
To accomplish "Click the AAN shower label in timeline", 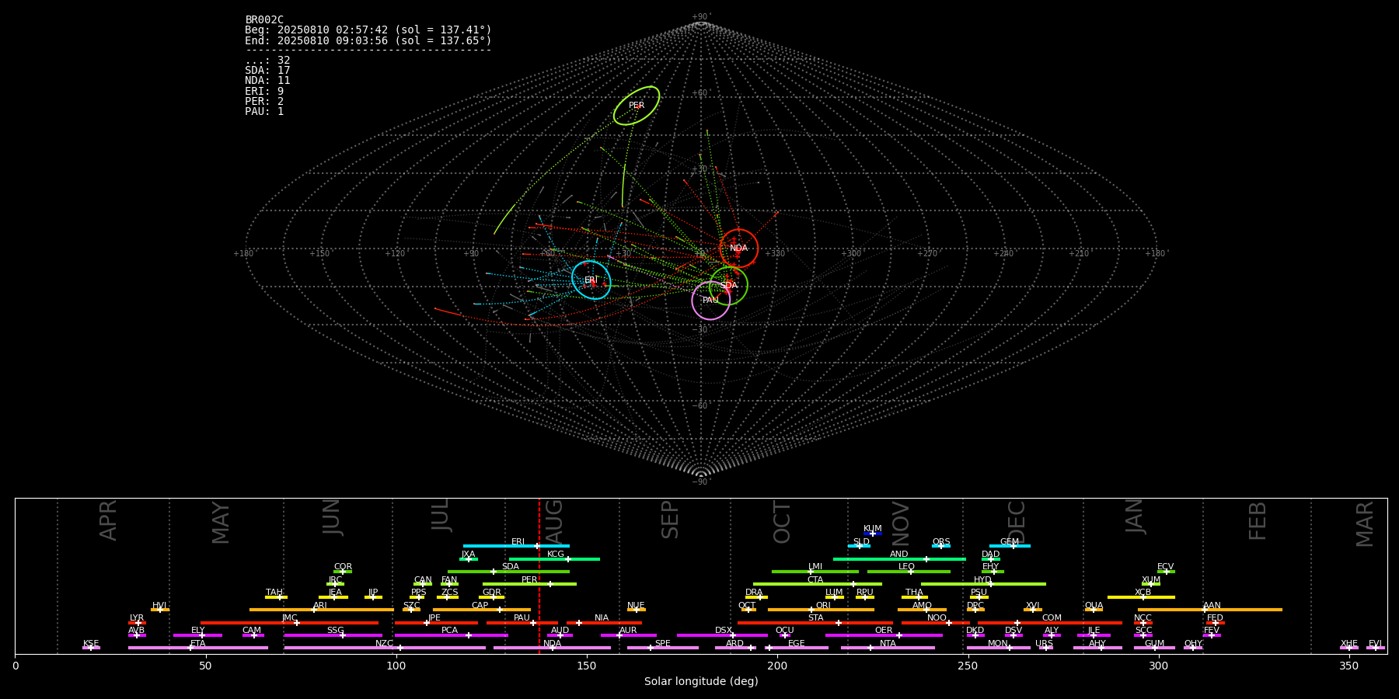I will [1212, 606].
